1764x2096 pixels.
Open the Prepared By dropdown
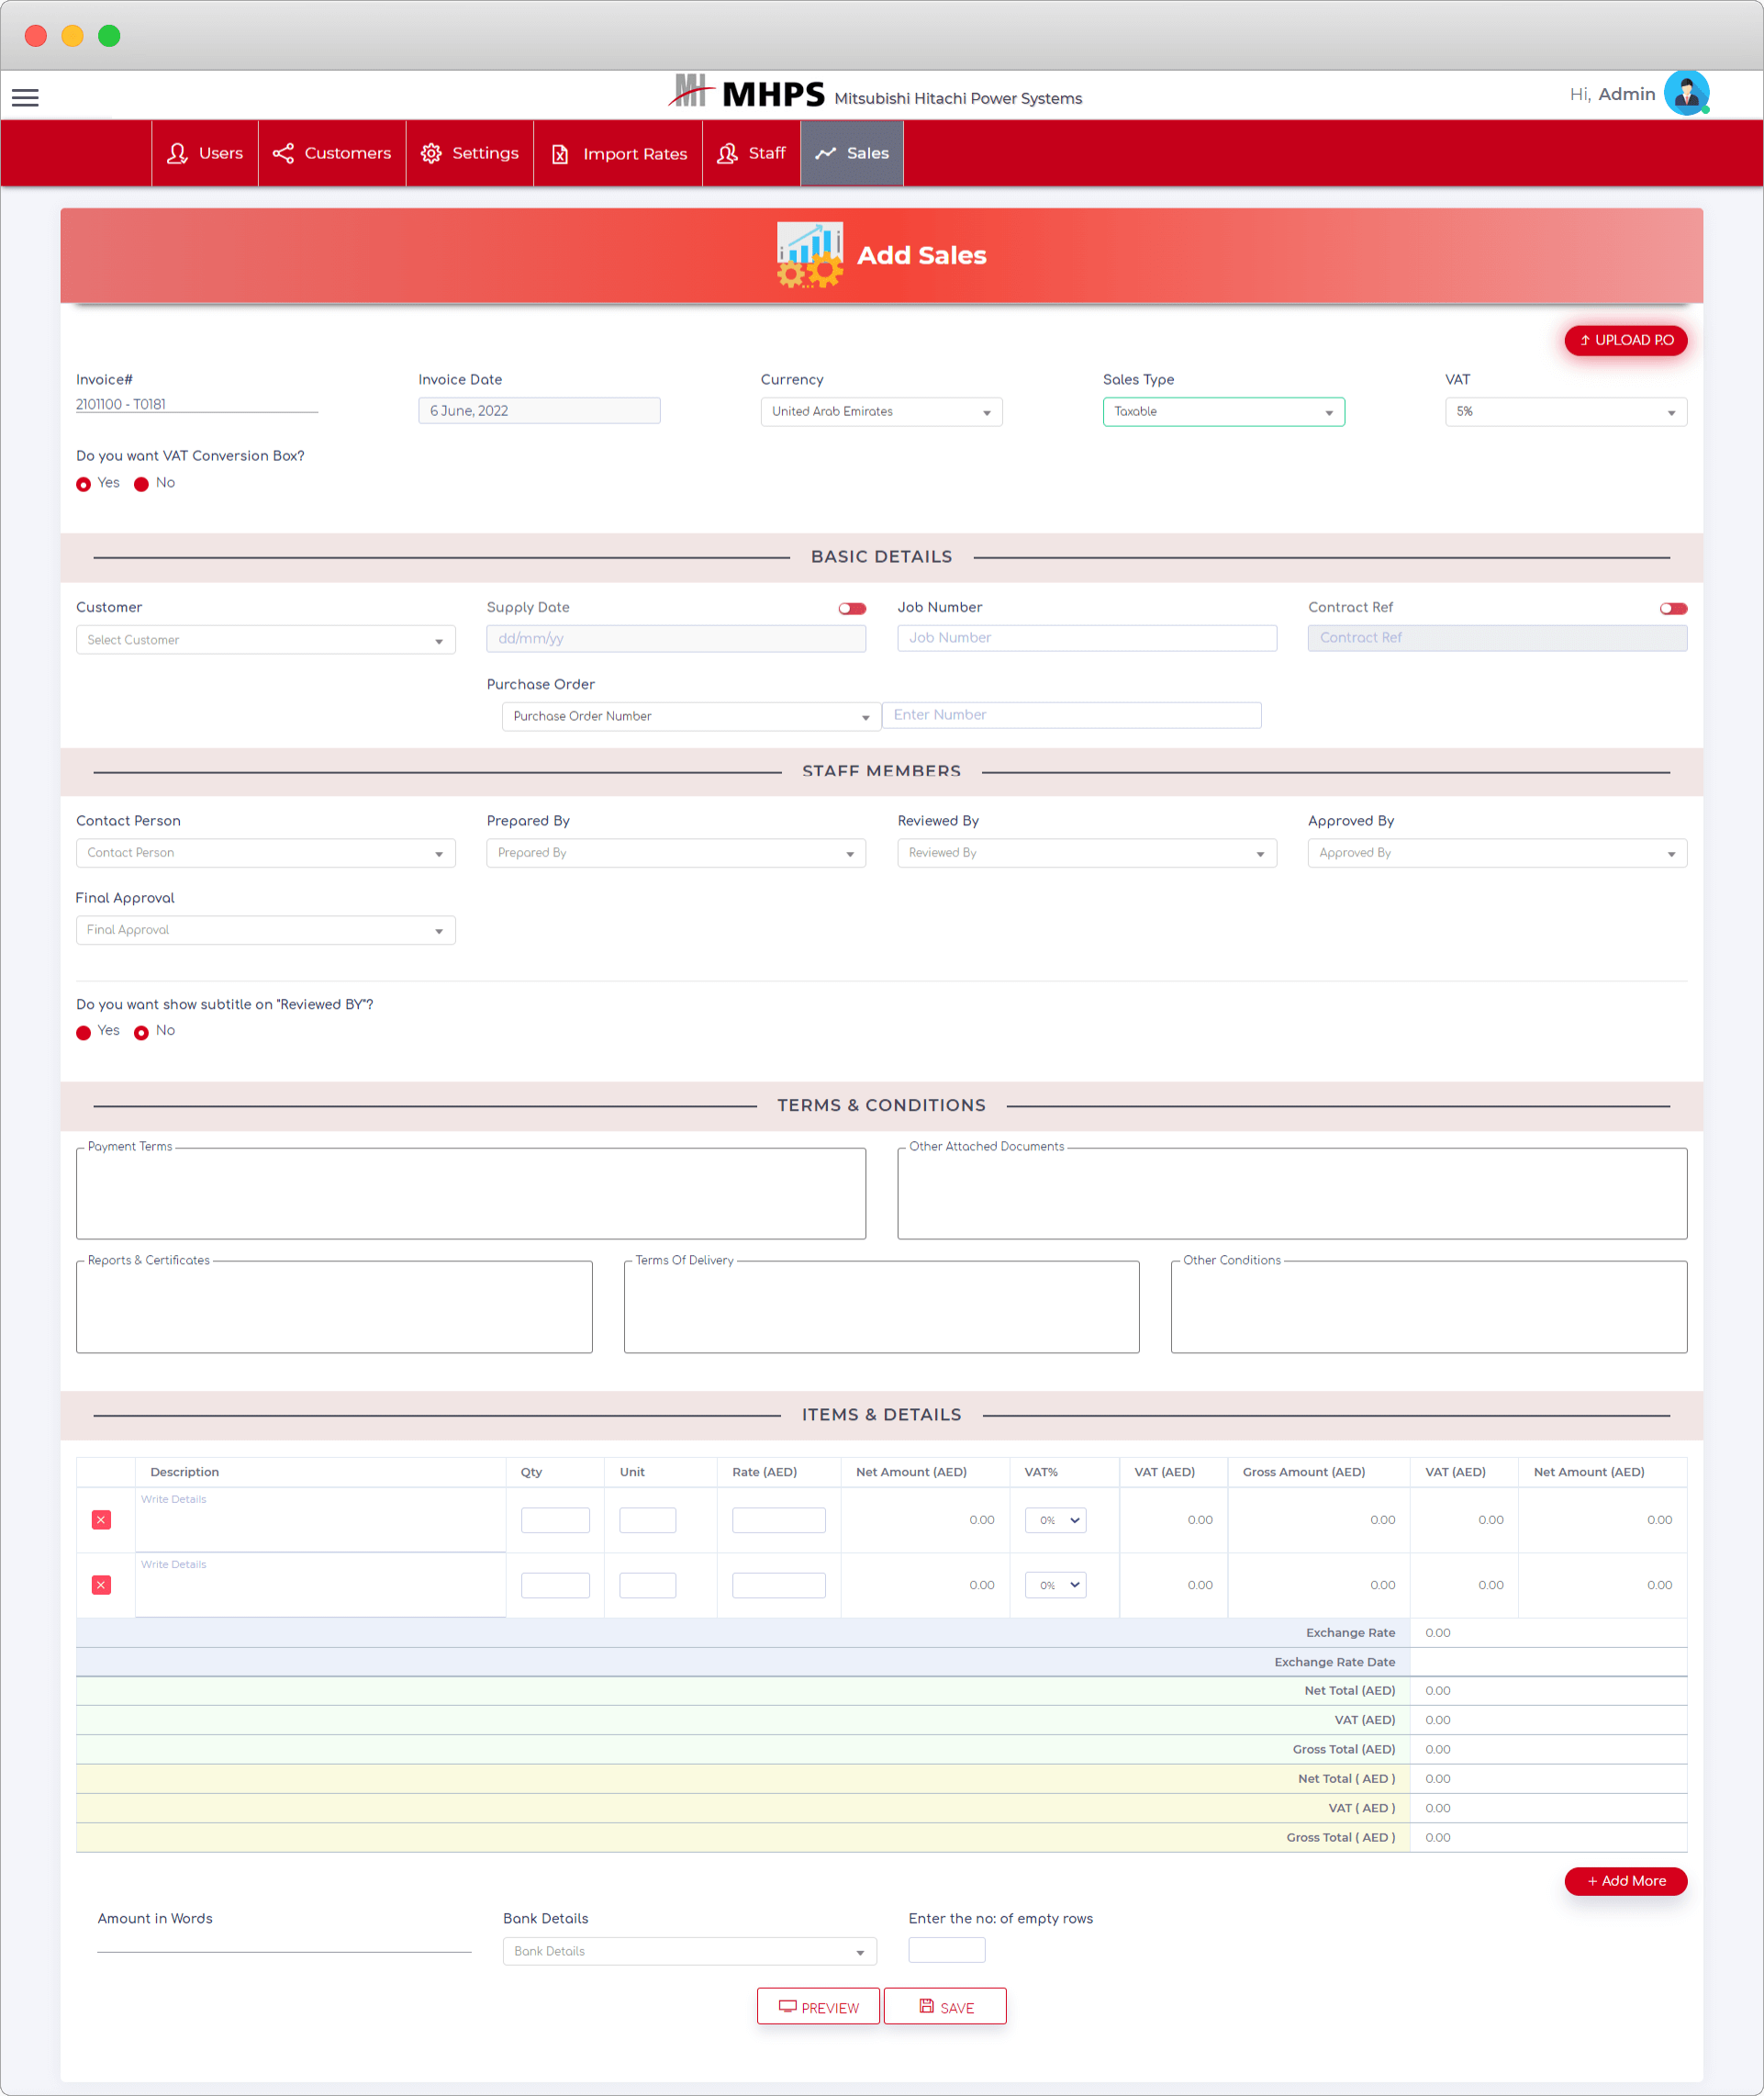(x=676, y=854)
